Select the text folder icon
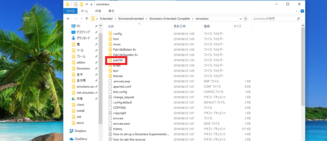 click(110, 71)
